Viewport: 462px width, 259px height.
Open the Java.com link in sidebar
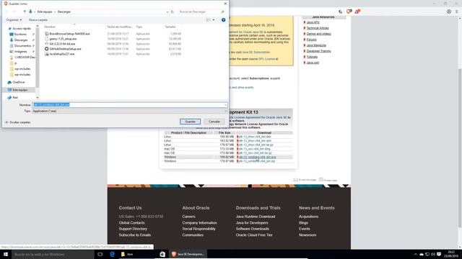(x=313, y=63)
